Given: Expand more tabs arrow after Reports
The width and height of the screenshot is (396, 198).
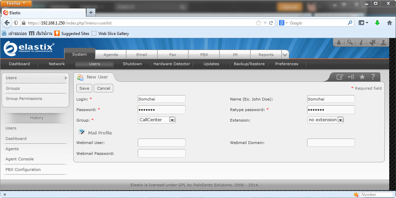Looking at the screenshot, I should (x=285, y=54).
